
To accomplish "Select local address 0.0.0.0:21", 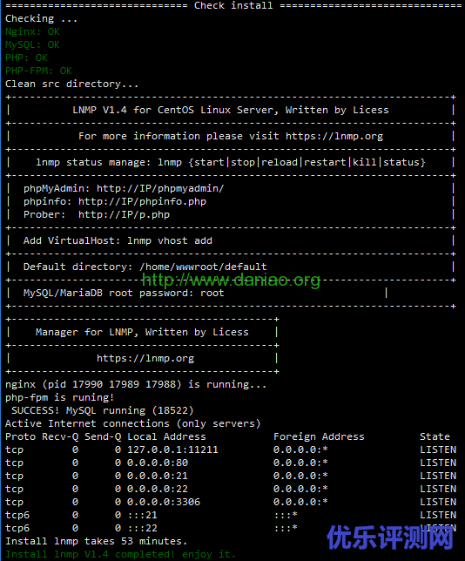I will pyautogui.click(x=158, y=476).
